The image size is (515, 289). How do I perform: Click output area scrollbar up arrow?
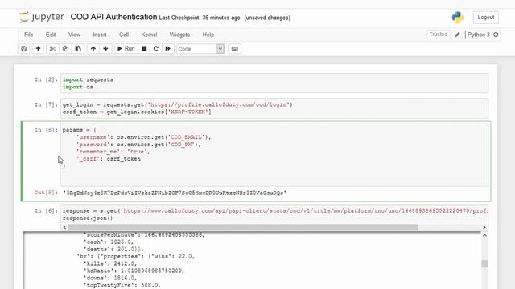[x=484, y=235]
